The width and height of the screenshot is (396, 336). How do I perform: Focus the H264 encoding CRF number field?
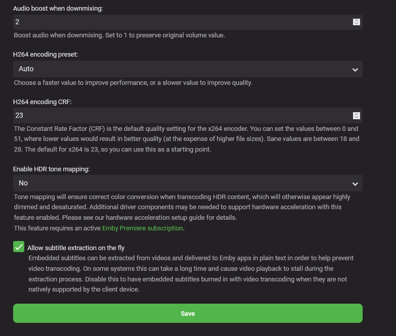(x=177, y=115)
